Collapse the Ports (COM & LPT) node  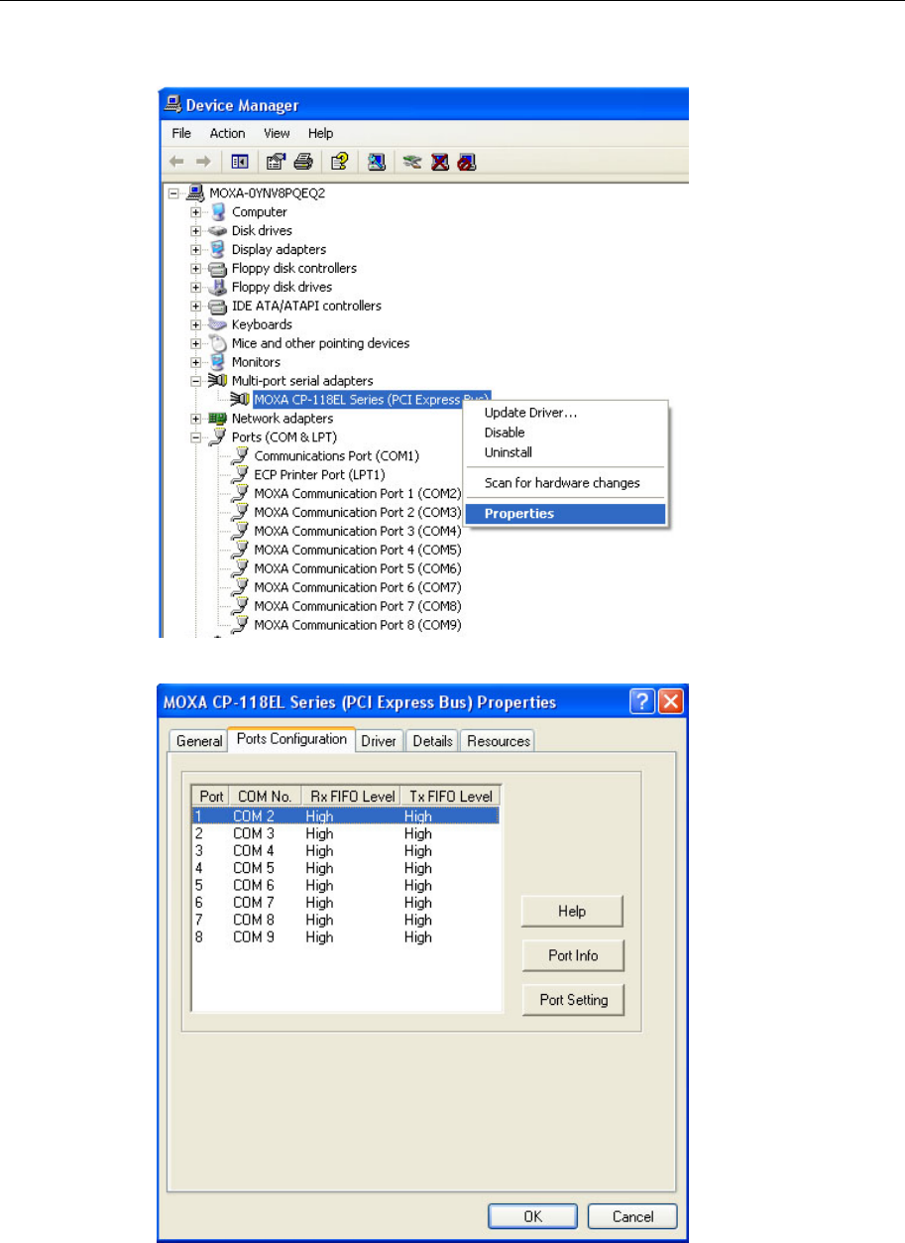point(196,437)
